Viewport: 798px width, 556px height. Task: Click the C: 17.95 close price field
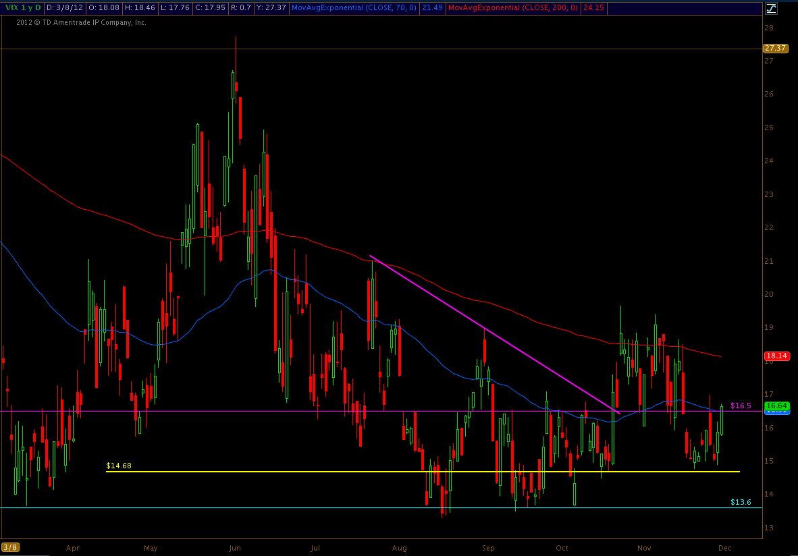click(194, 7)
